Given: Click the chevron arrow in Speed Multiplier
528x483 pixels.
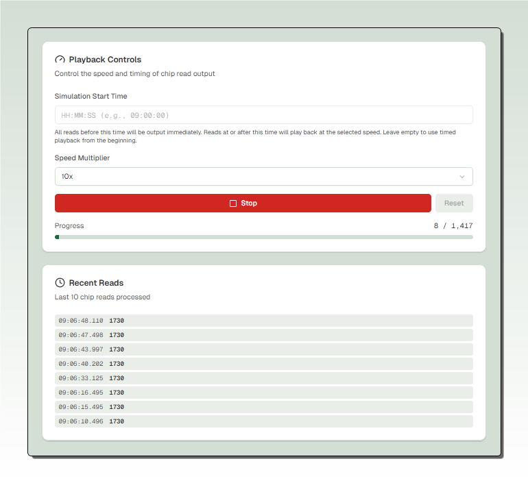Looking at the screenshot, I should point(462,177).
